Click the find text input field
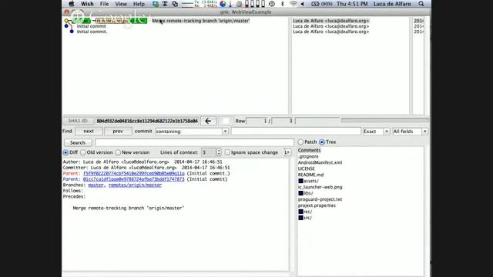 (296, 132)
